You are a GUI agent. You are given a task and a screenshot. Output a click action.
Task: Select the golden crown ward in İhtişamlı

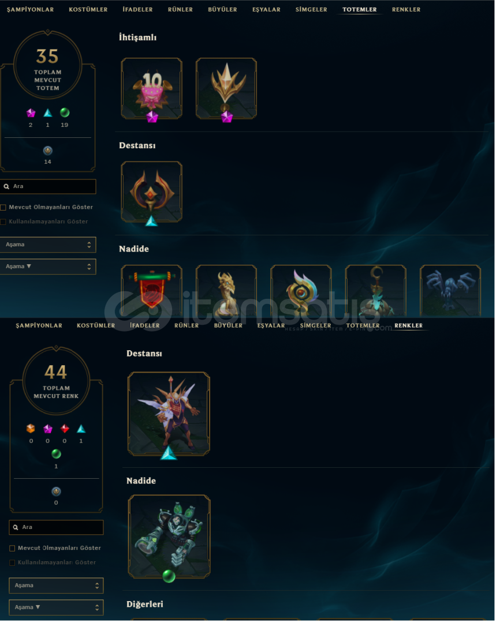(x=226, y=89)
